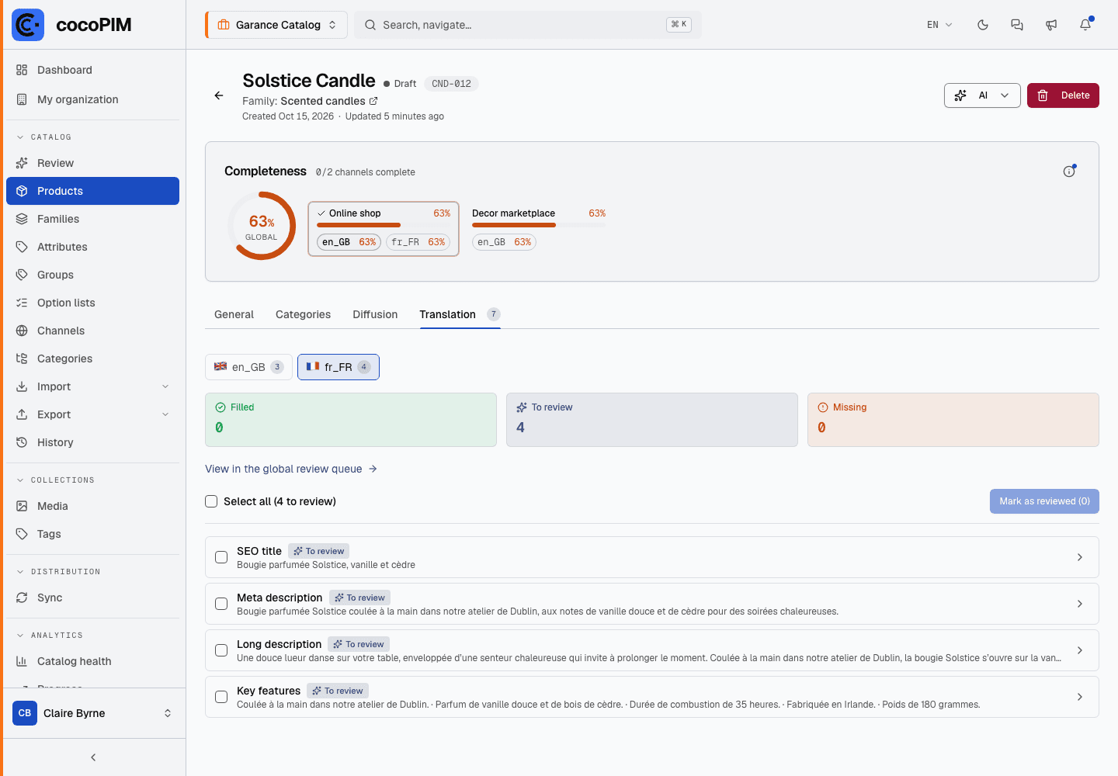Viewport: 1118px width, 776px height.
Task: Expand the SEO title row chevron
Action: pos(1080,557)
